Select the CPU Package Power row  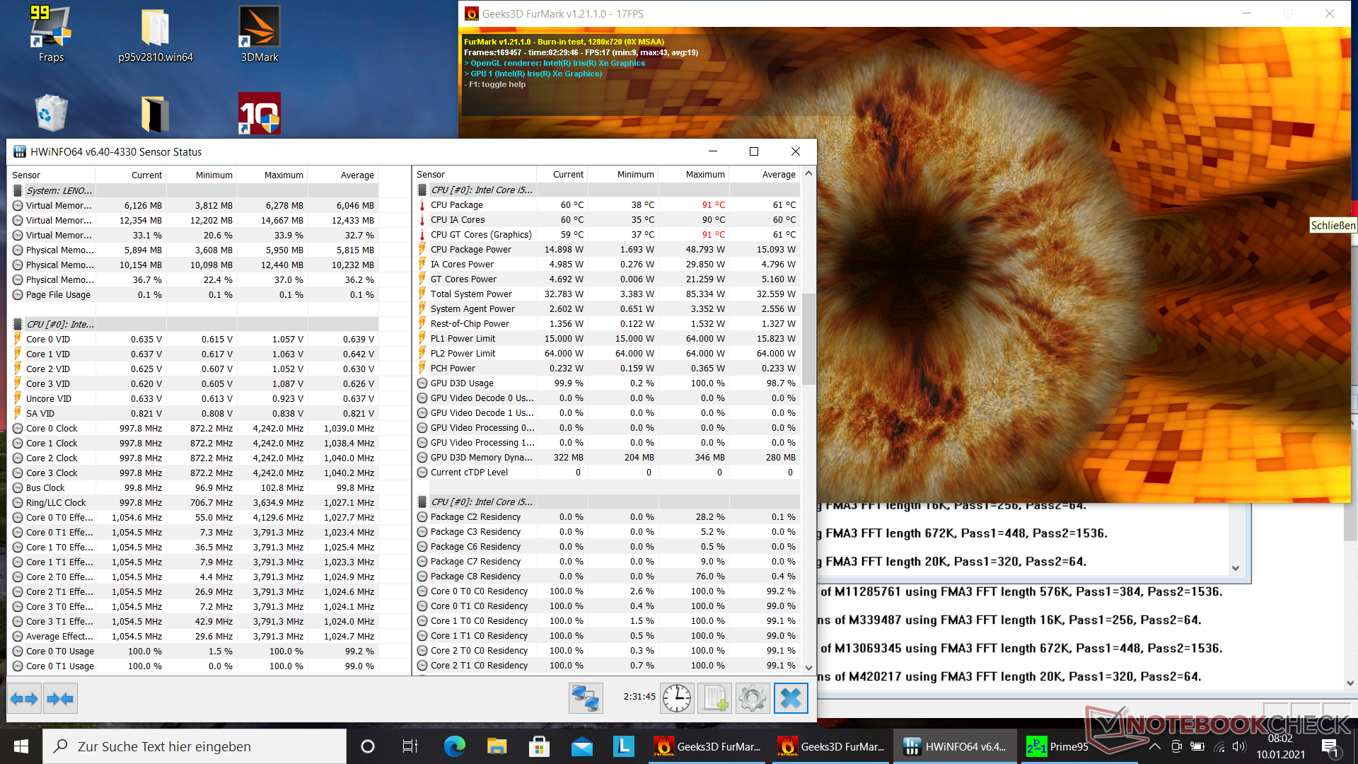(471, 250)
